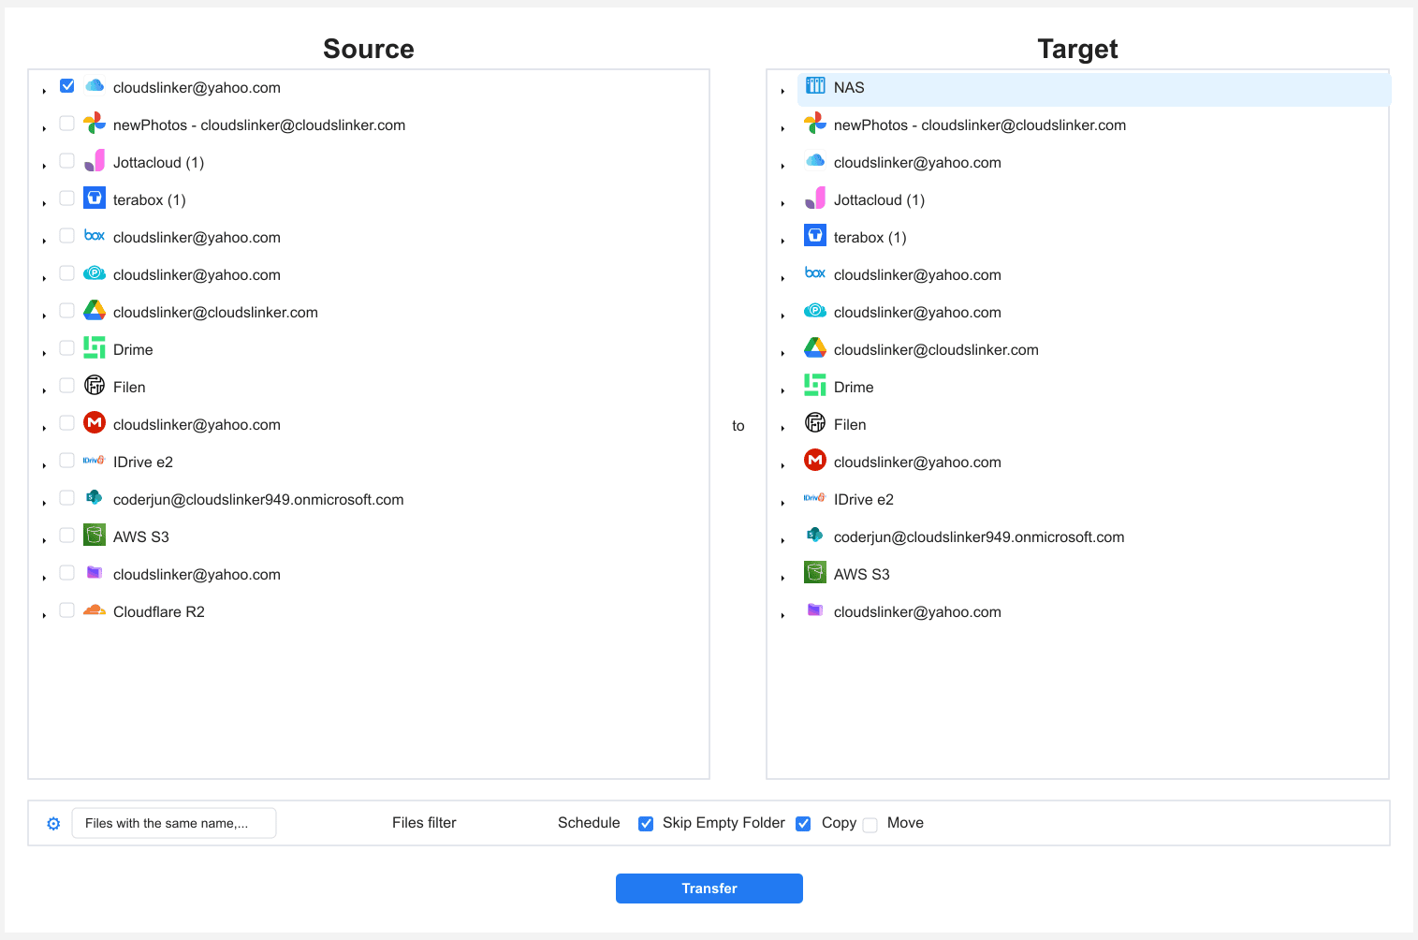Click MEGA icon in Target list
Viewport: 1418px width, 940px height.
click(815, 460)
